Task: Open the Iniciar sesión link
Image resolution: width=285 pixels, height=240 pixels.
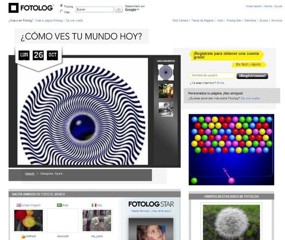Action: click(254, 7)
